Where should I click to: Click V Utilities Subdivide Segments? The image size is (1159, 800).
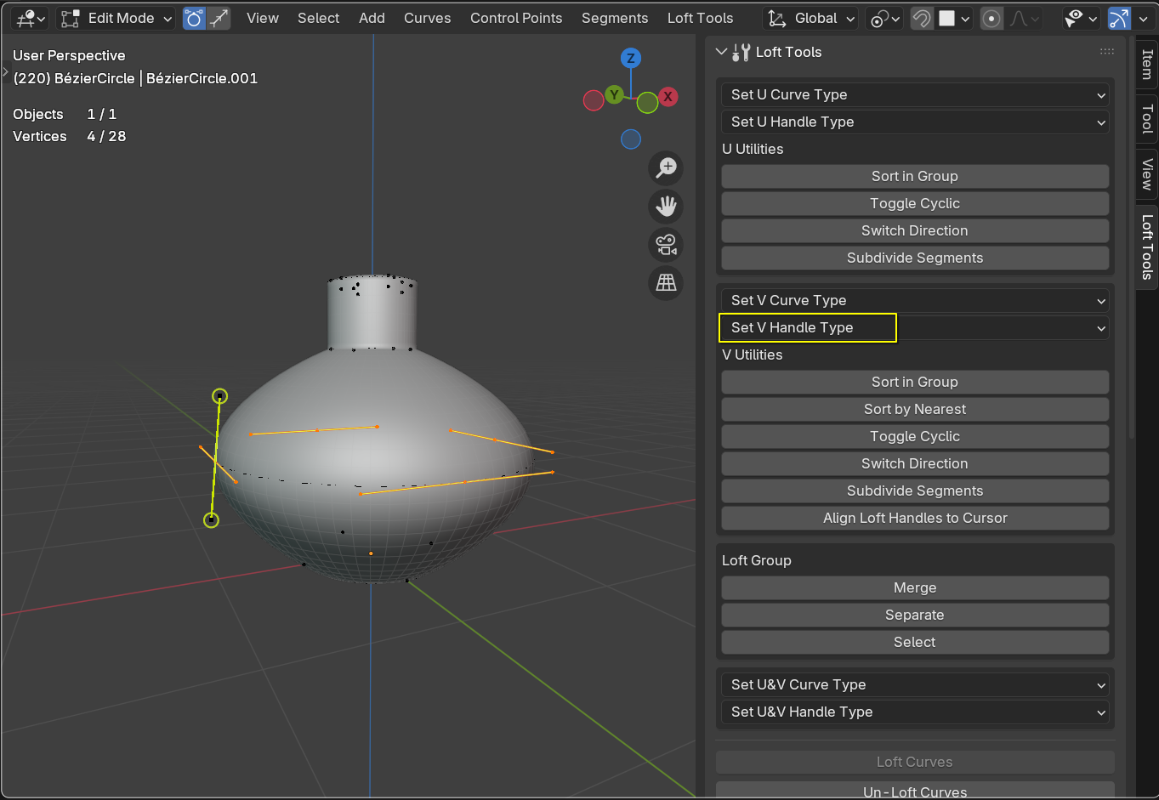point(915,491)
